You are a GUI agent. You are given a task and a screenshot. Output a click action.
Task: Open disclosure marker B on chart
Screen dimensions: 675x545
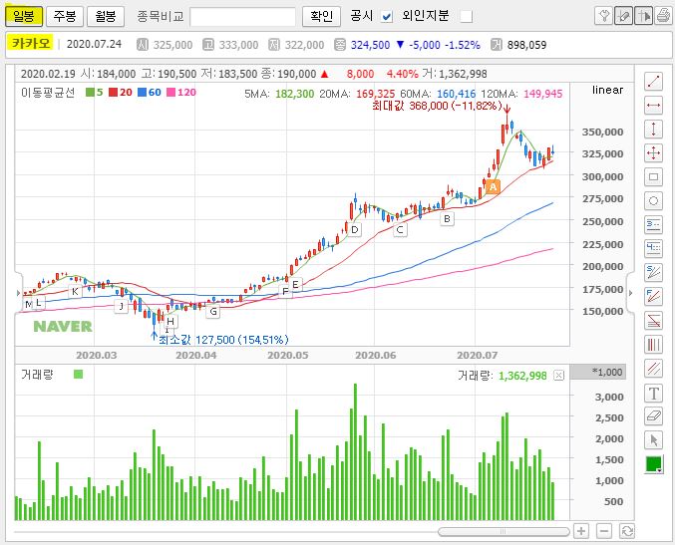[447, 218]
